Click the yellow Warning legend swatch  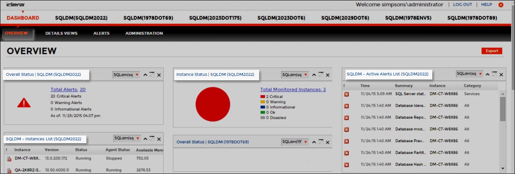point(262,102)
